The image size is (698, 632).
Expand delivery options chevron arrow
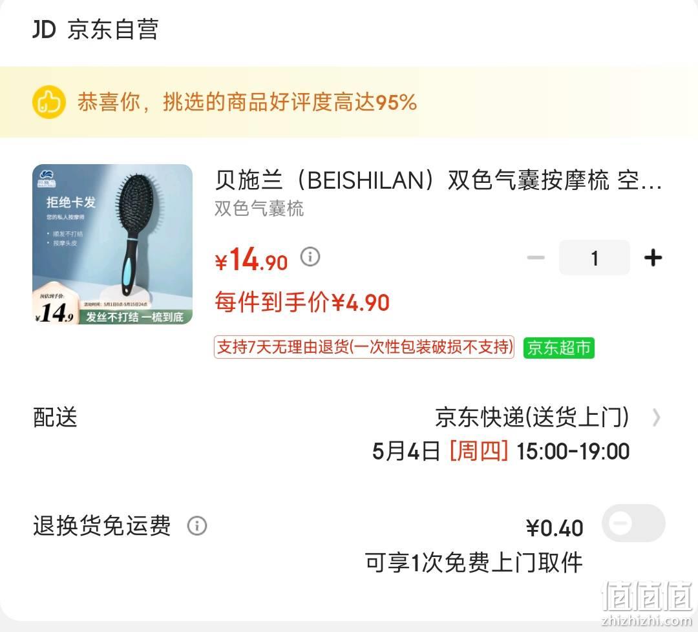pyautogui.click(x=656, y=418)
